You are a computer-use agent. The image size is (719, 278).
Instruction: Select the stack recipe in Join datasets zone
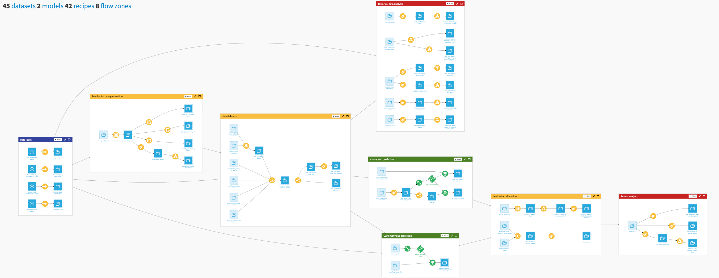(x=246, y=146)
